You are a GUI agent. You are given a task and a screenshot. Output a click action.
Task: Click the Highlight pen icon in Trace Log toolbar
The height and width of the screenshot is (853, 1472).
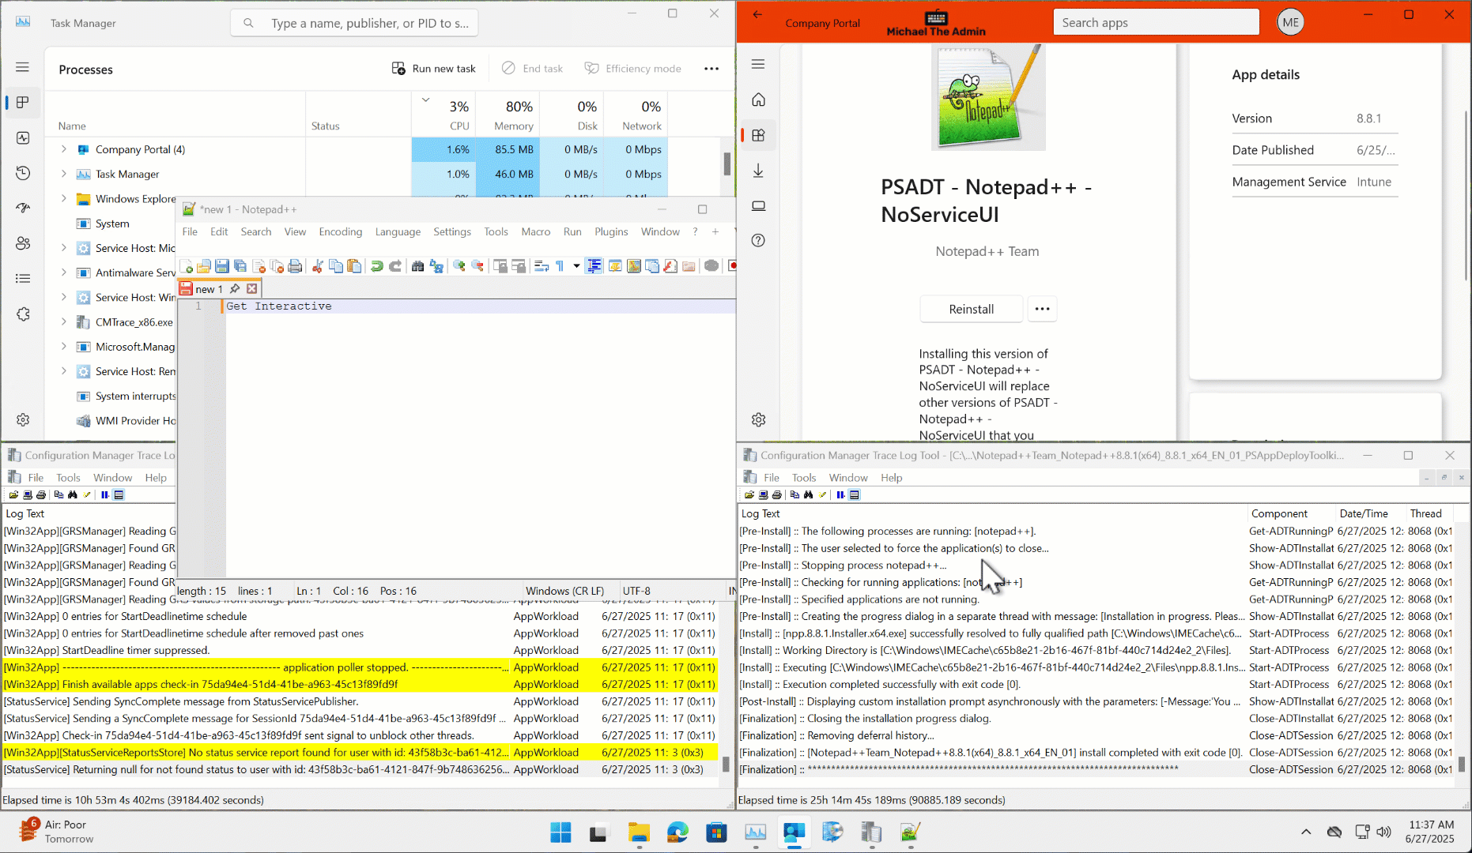(822, 495)
